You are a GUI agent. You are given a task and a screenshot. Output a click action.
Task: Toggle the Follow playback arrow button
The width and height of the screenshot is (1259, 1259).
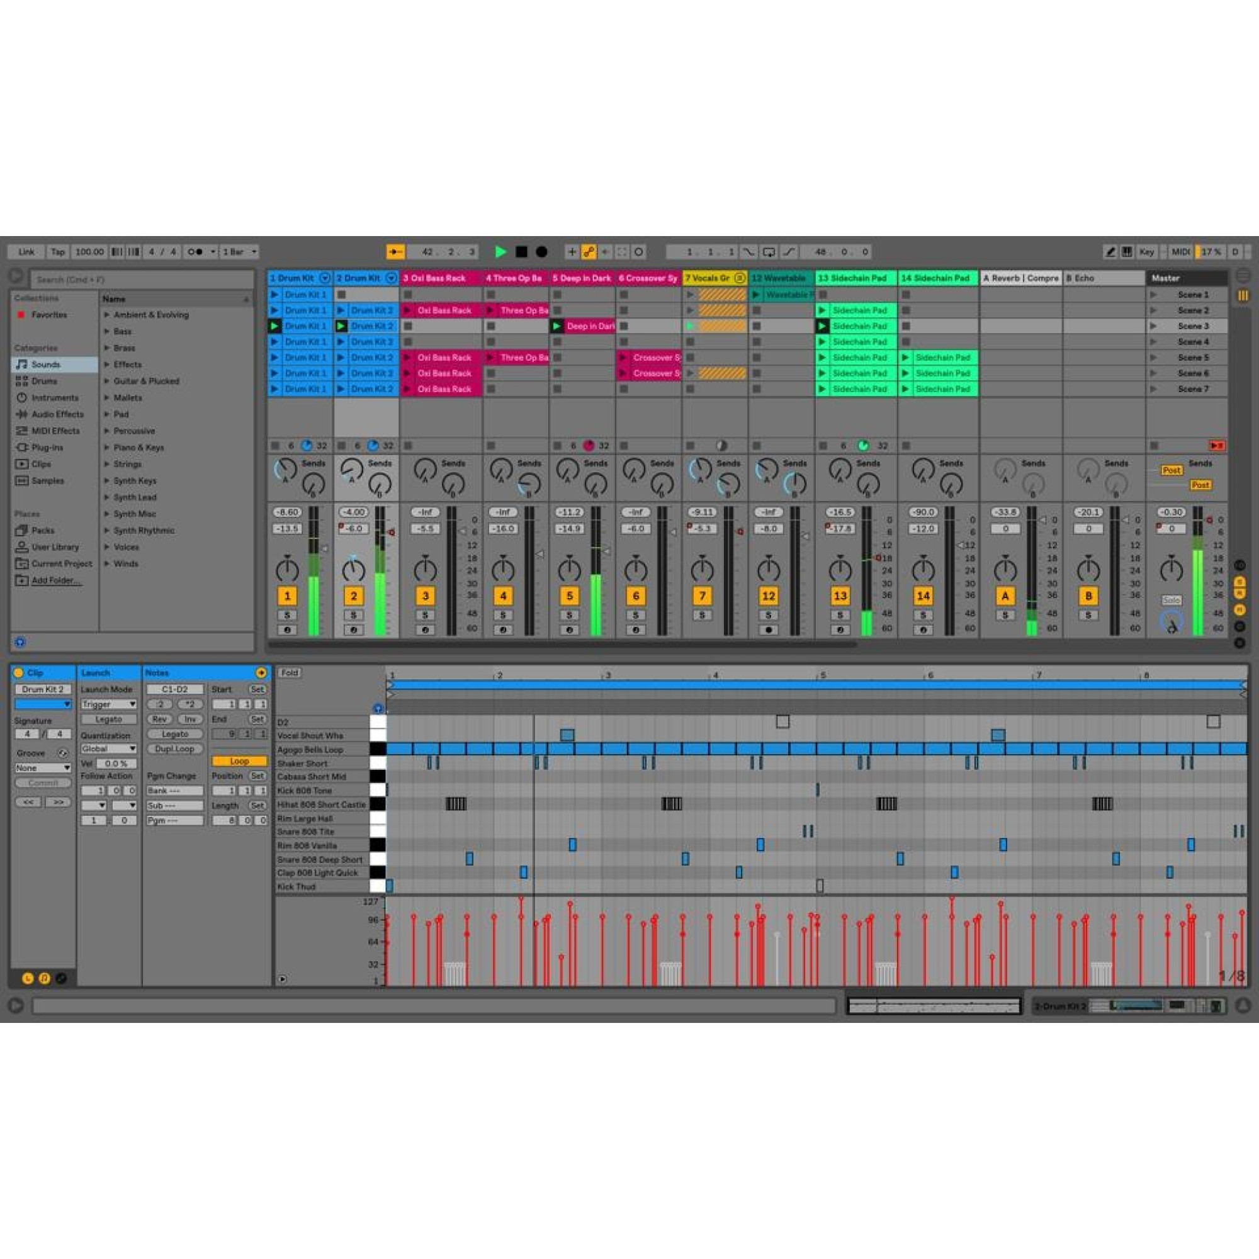point(395,252)
